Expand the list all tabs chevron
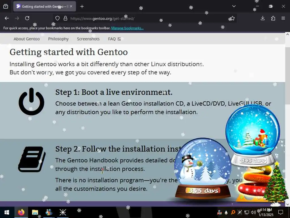This screenshot has height=218, width=290. pos(234,6)
